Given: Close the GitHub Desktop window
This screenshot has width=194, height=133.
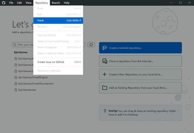Looking at the screenshot, I should pyautogui.click(x=189, y=3).
